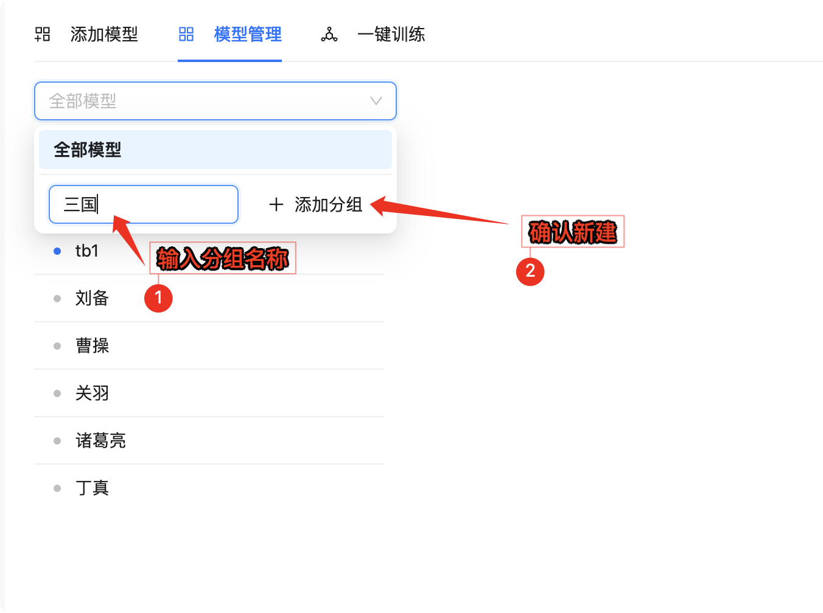This screenshot has height=613, width=823.
Task: Click the 模型管理 four-squares icon
Action: [186, 34]
